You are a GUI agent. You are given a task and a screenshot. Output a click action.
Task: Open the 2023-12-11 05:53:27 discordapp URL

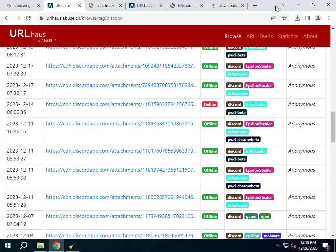[121, 151]
